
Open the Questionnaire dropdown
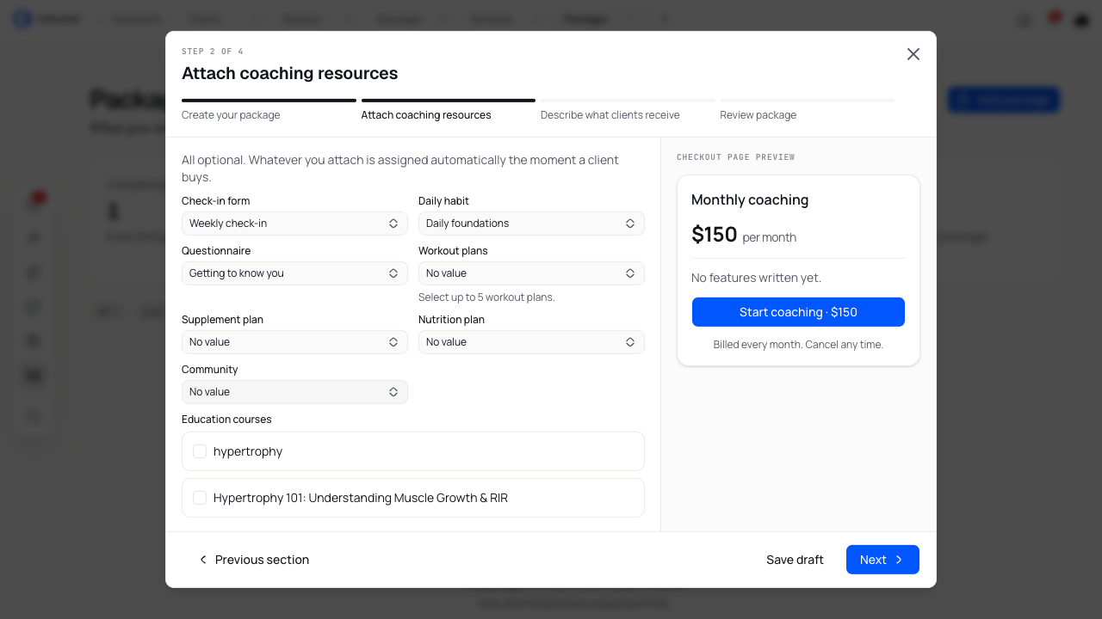point(294,273)
